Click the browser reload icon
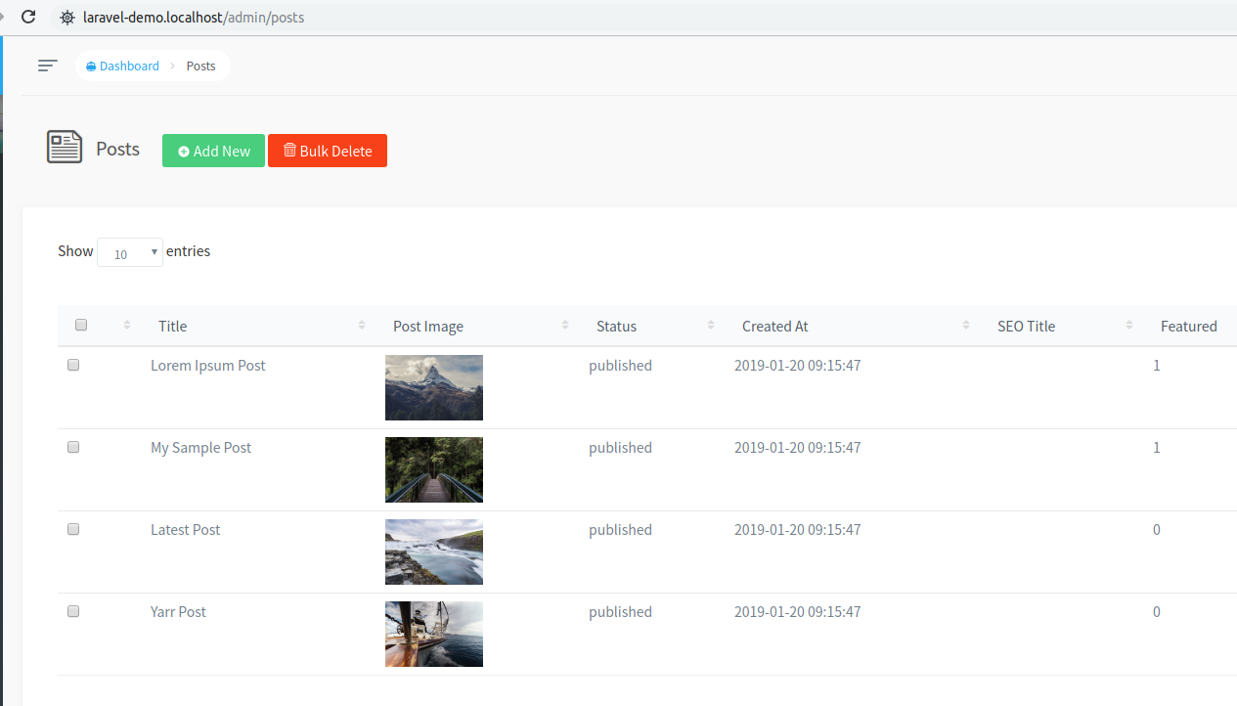 pos(26,17)
